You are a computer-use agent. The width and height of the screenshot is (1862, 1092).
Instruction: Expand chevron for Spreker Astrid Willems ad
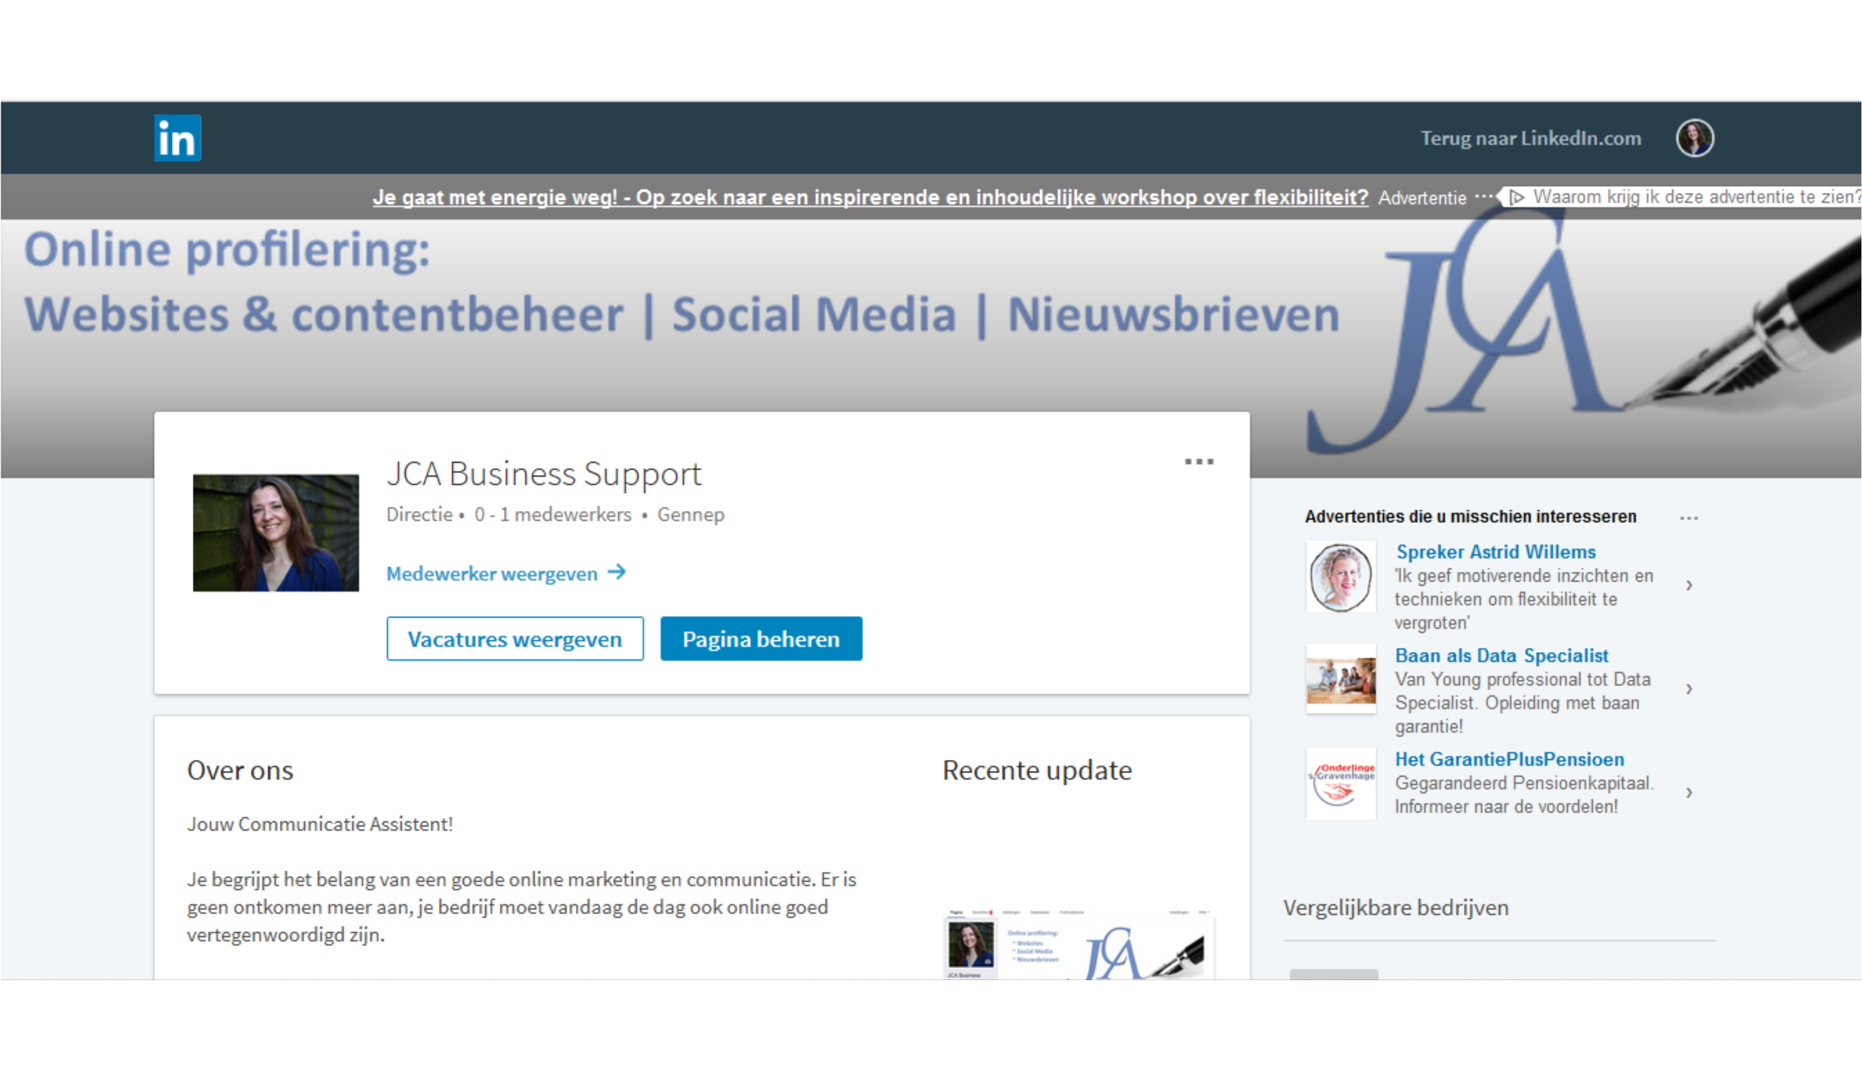pyautogui.click(x=1689, y=585)
